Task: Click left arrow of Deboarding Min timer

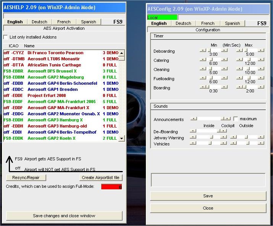Action: [x=203, y=50]
